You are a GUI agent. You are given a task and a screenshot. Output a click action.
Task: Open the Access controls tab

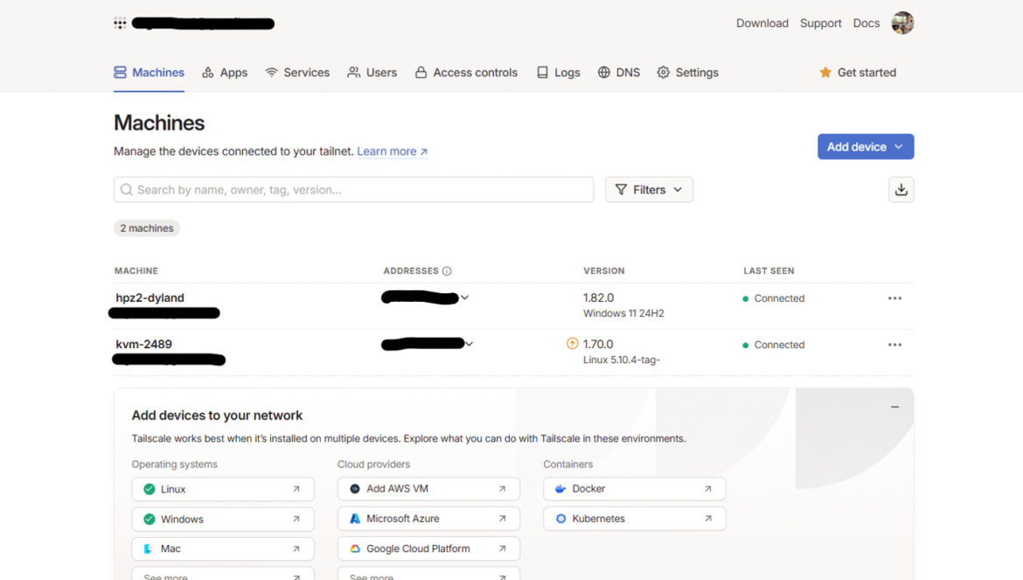tap(467, 73)
